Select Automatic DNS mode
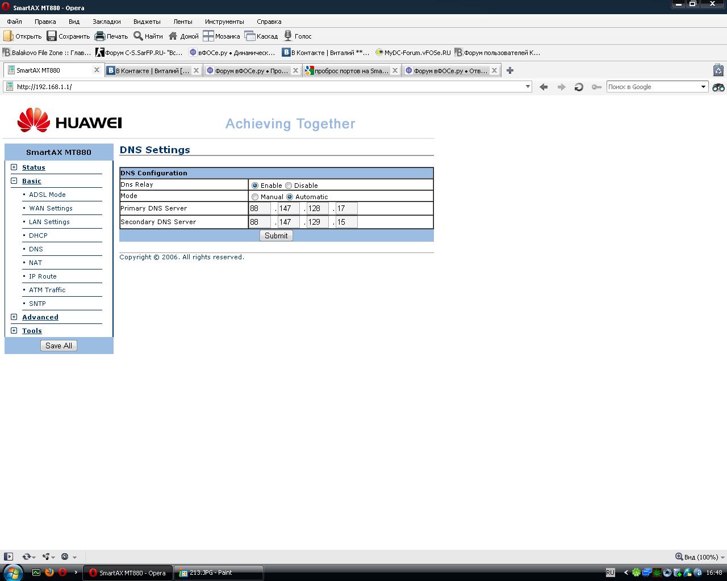 (x=290, y=197)
